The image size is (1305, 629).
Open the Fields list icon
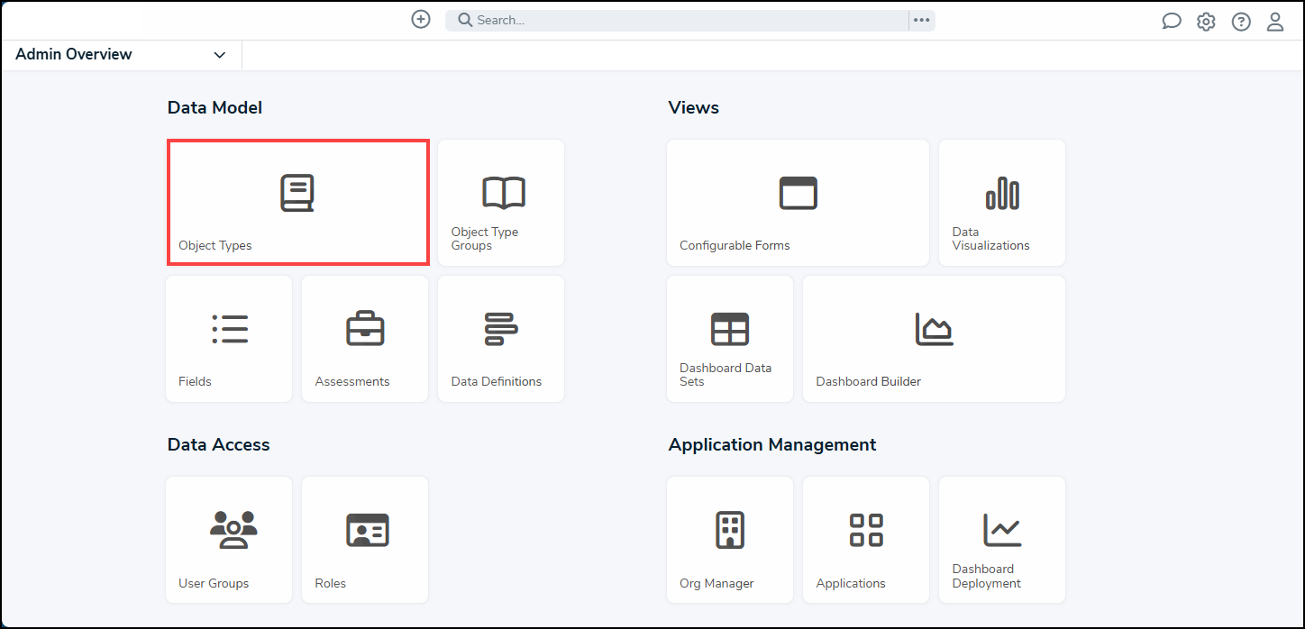(230, 330)
